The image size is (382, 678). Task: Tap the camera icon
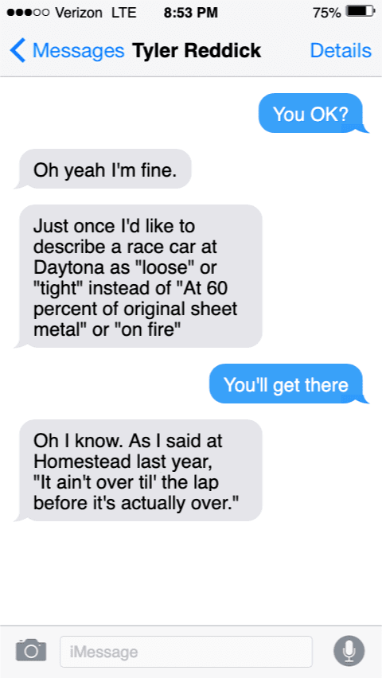(x=31, y=651)
